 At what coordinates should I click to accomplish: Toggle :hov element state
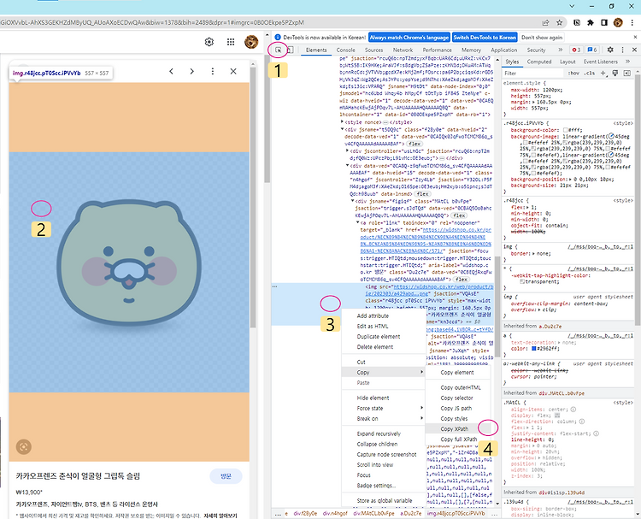click(574, 74)
